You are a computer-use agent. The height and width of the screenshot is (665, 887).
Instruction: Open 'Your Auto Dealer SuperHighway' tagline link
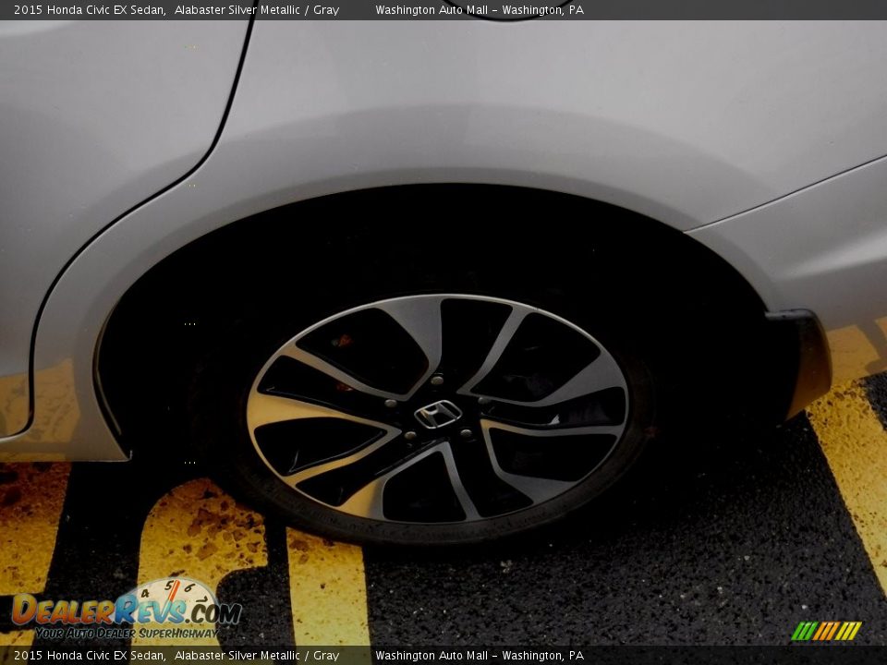129,635
